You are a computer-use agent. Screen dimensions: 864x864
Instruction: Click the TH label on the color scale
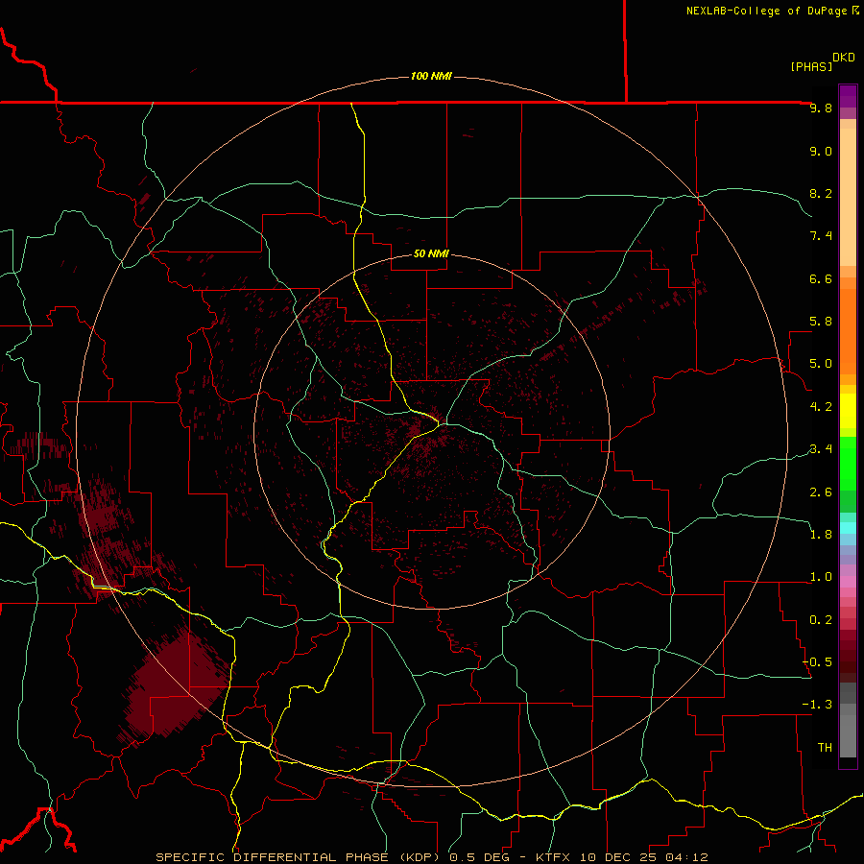(x=825, y=748)
